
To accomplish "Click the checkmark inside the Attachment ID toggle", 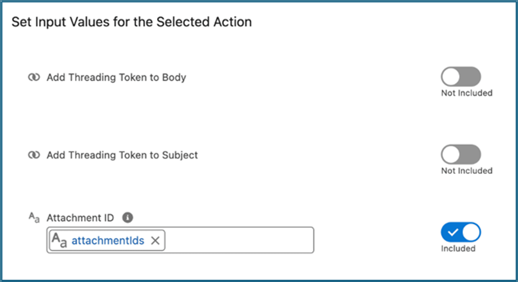I will coord(453,232).
